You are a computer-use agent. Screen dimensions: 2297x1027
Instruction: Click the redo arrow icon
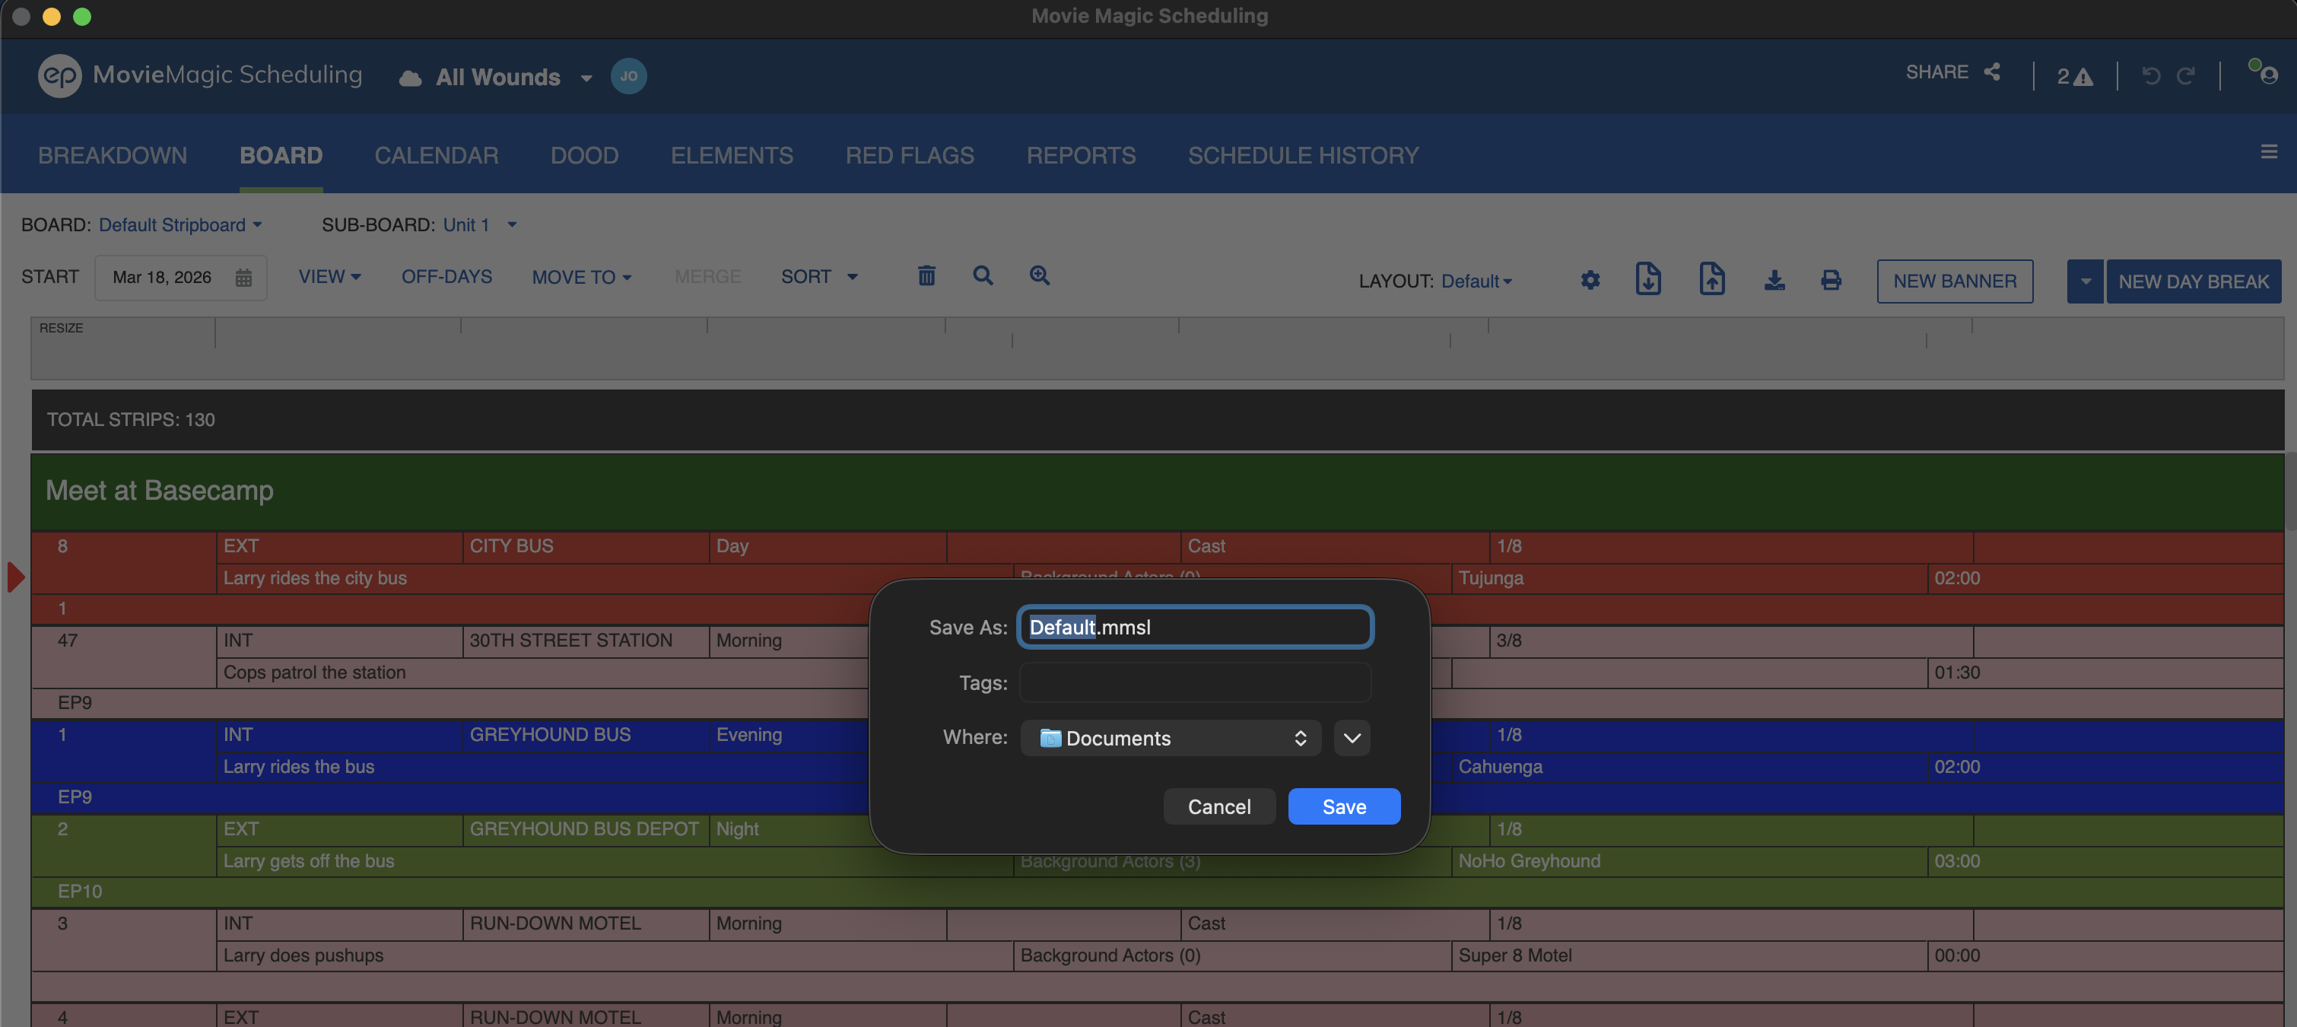coord(2185,77)
